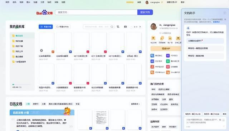Open the 我的收藏 folder
Screen dimensions: 229x131
(18, 41)
